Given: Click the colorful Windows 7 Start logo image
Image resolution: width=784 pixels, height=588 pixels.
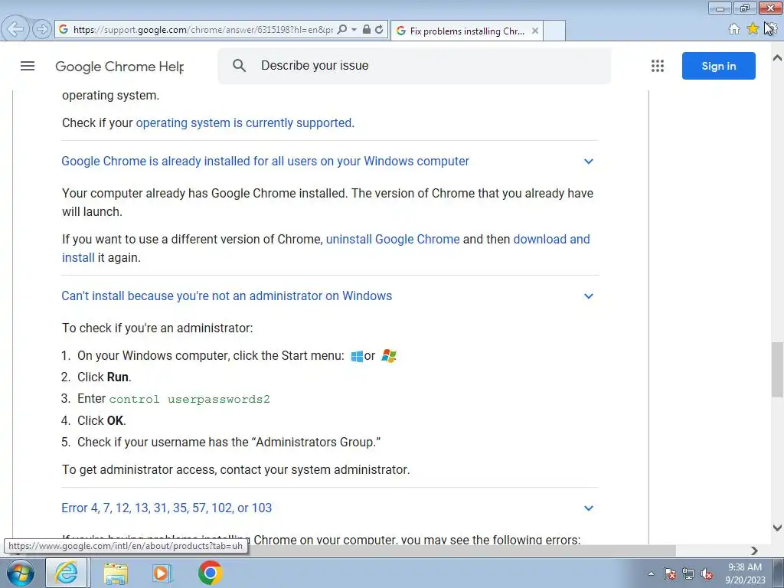Looking at the screenshot, I should (x=389, y=355).
